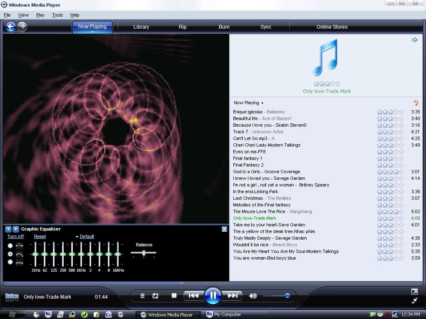Click the Balance slider handle
Viewport: 426px width, 319px height.
(x=144, y=253)
